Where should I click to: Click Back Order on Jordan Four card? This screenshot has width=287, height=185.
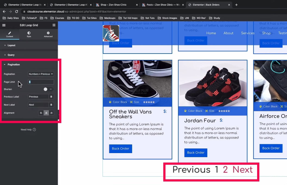click(x=196, y=153)
